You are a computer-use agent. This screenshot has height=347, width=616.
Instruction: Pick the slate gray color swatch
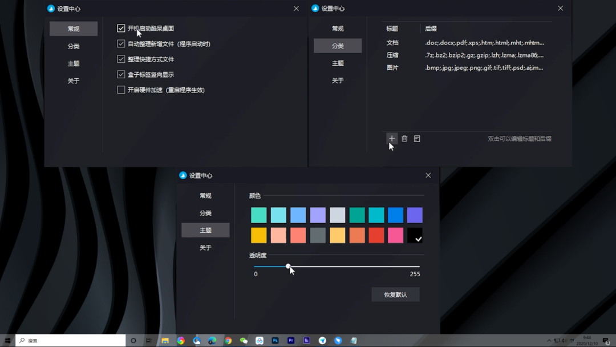tap(318, 235)
